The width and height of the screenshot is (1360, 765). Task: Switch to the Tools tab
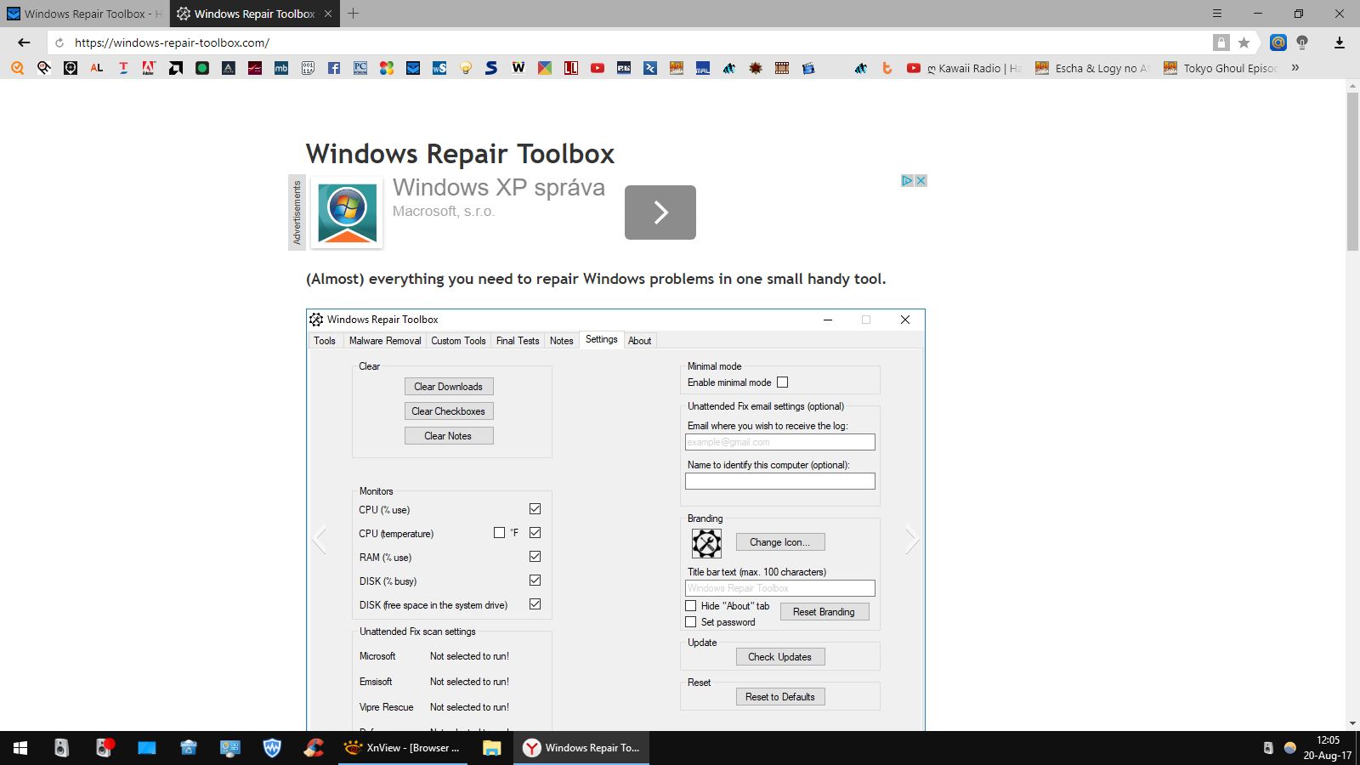click(x=325, y=341)
